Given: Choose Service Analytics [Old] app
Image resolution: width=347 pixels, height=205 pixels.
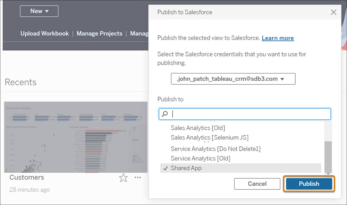Looking at the screenshot, I should point(201,158).
